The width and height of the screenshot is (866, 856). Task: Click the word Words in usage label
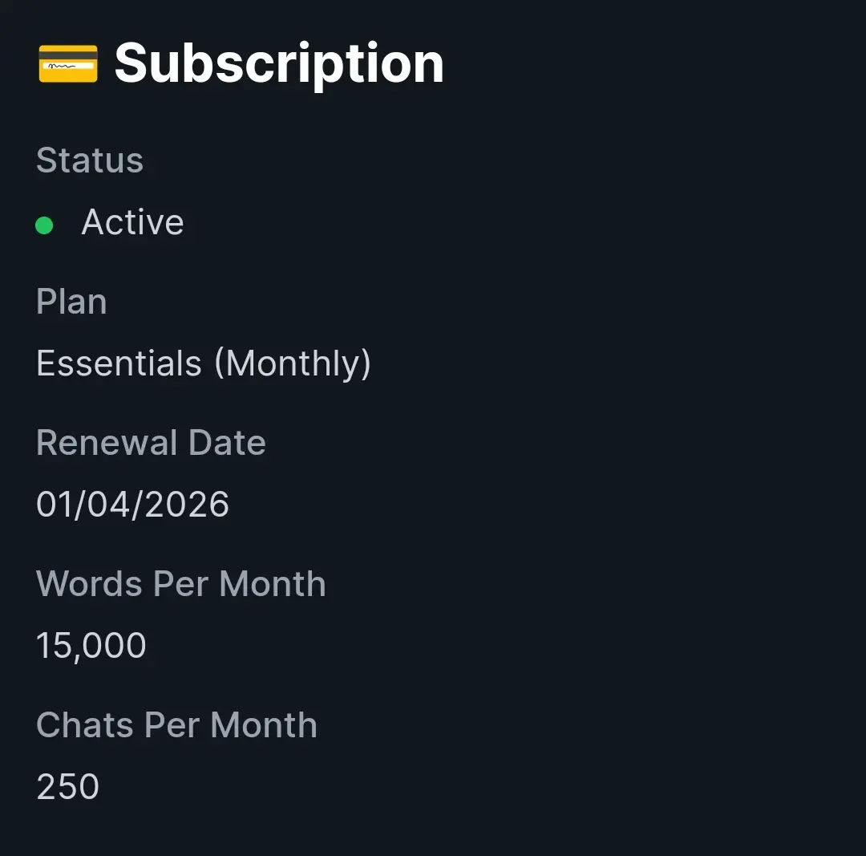[x=90, y=584]
